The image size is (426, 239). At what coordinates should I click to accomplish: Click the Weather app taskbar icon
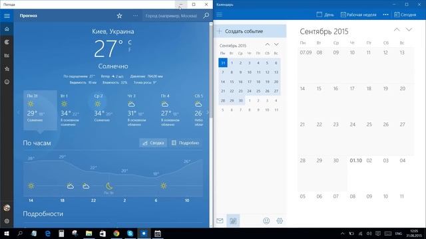(144, 233)
